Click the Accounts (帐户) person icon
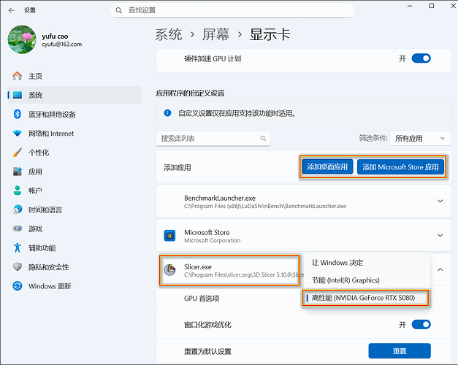 pos(18,191)
